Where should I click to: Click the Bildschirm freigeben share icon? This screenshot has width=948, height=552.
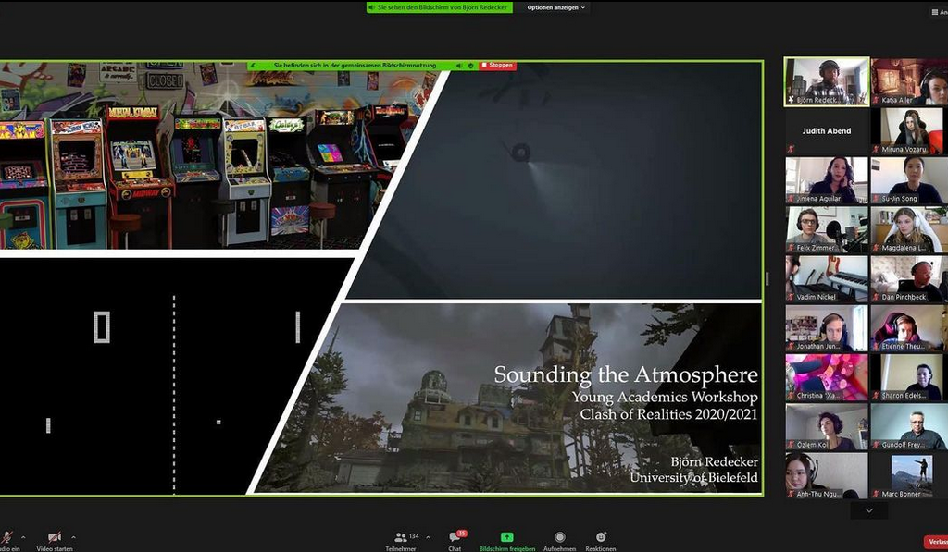pyautogui.click(x=506, y=537)
